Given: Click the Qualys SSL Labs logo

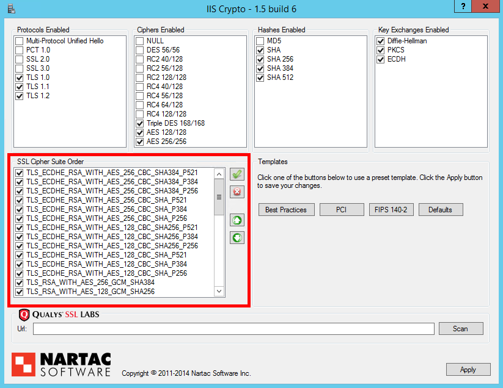Looking at the screenshot, I should [x=59, y=315].
